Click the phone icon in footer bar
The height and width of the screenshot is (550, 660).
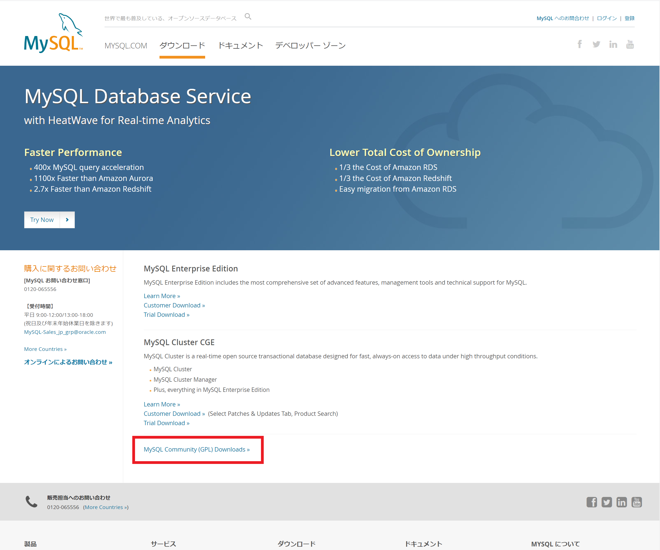[31, 502]
